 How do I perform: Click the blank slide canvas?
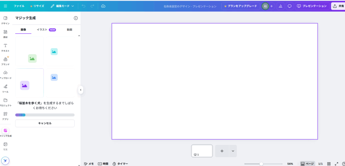(215, 81)
